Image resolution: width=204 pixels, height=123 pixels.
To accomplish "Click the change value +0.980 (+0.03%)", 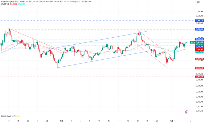I will (x=75, y=2).
